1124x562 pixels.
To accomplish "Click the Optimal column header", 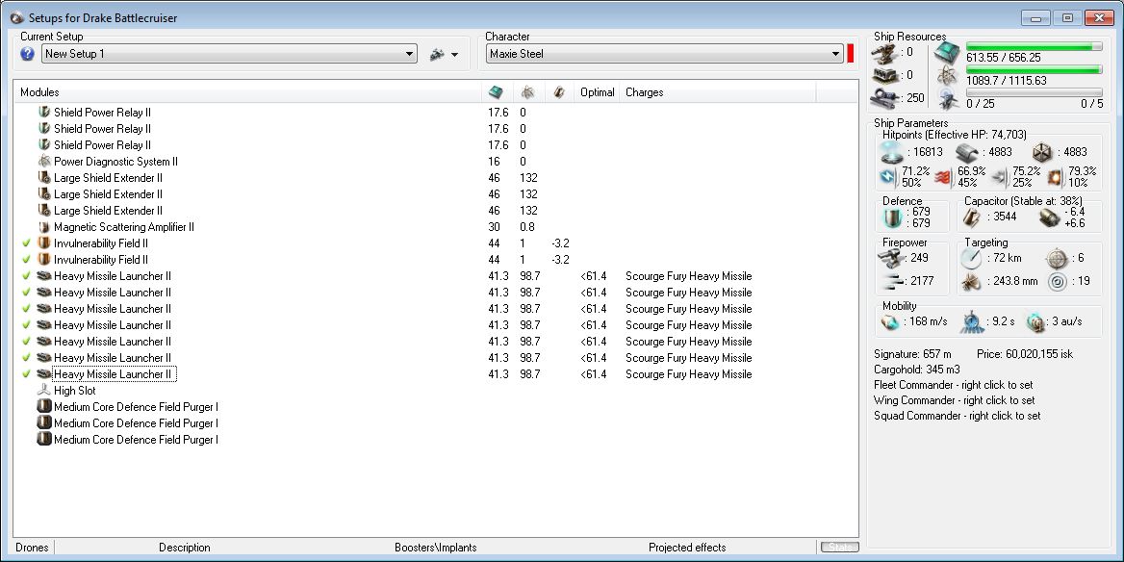I will 597,92.
